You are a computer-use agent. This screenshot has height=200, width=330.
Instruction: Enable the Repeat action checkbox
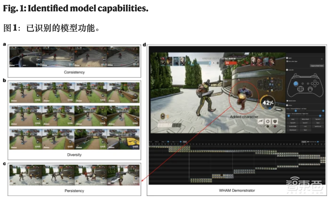(287, 101)
